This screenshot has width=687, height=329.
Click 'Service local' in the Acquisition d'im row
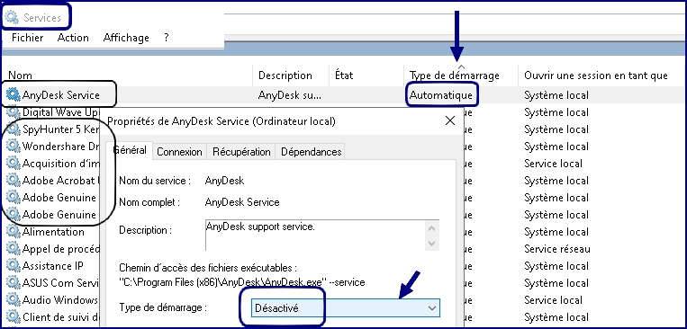553,164
